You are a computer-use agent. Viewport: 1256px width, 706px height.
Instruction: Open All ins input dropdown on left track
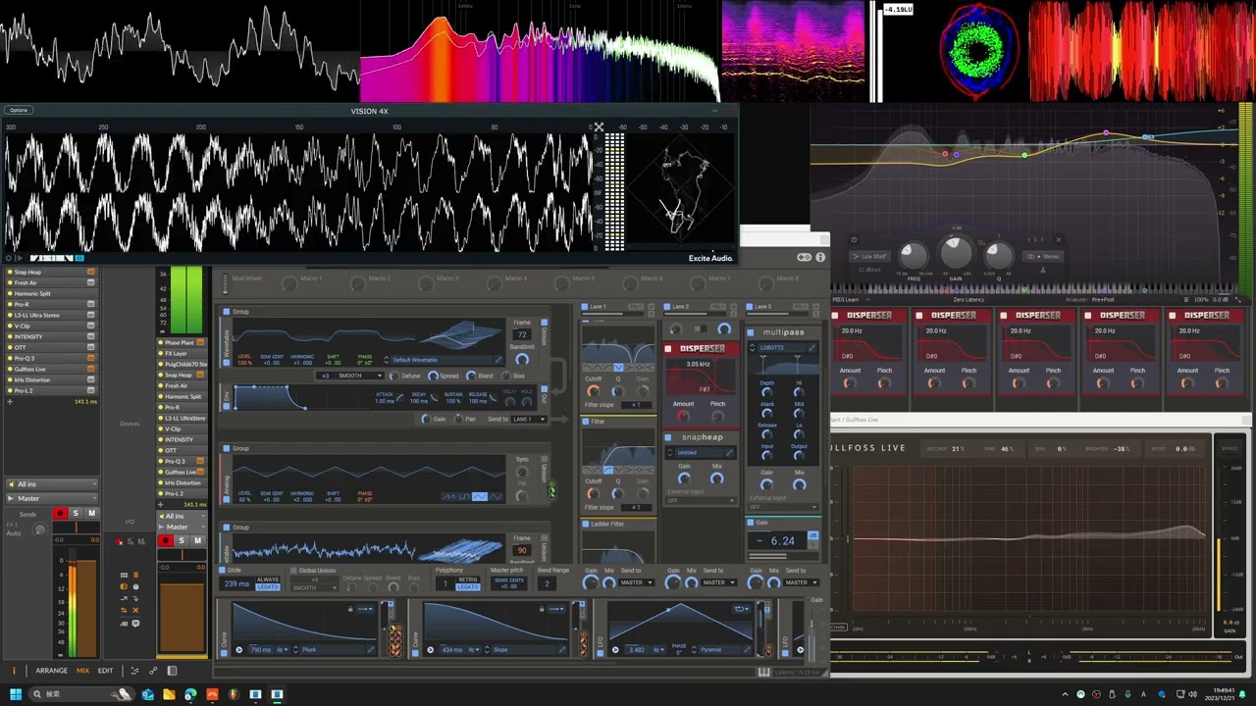[x=52, y=484]
